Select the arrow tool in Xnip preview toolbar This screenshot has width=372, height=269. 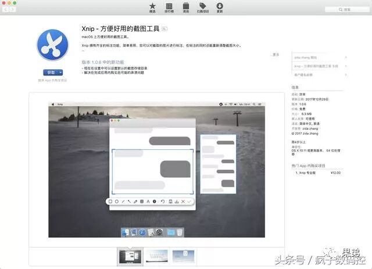(129, 202)
